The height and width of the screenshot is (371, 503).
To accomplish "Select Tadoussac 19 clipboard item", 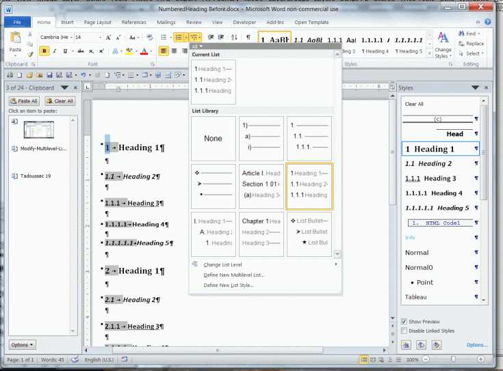I will 36,176.
